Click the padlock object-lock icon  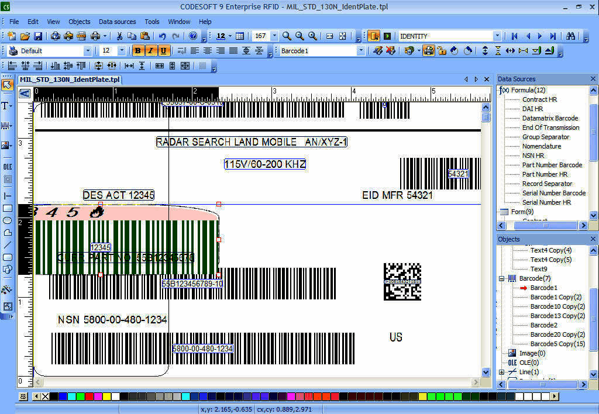(441, 50)
